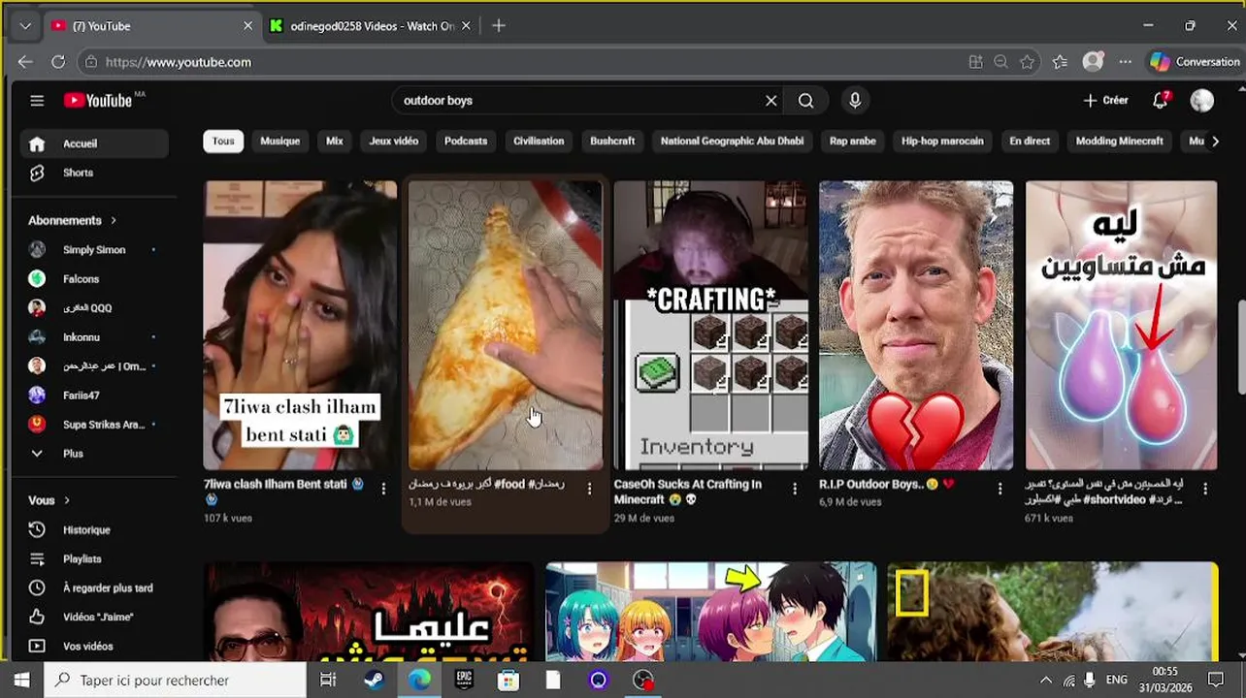Open the tab actions dropdown arrow

24,26
